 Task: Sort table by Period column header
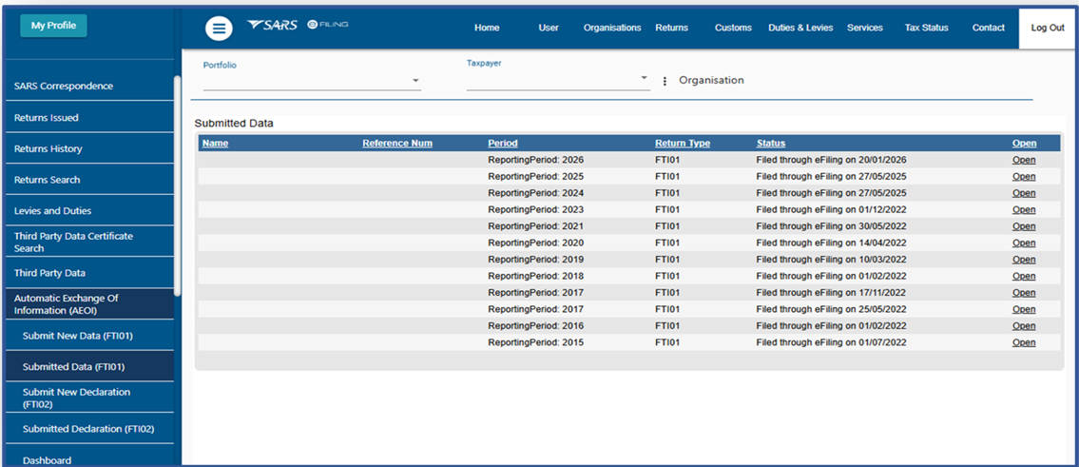click(x=502, y=144)
